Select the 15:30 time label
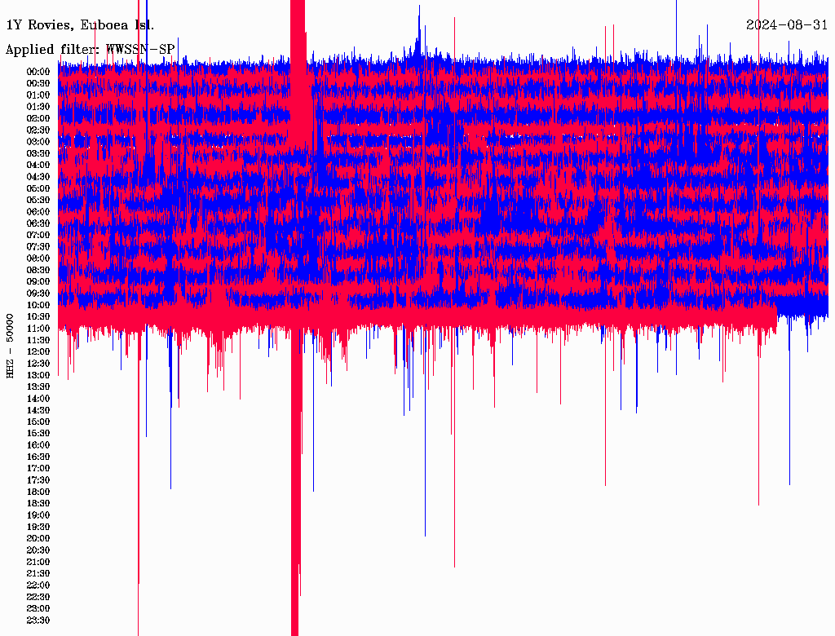 pyautogui.click(x=38, y=434)
